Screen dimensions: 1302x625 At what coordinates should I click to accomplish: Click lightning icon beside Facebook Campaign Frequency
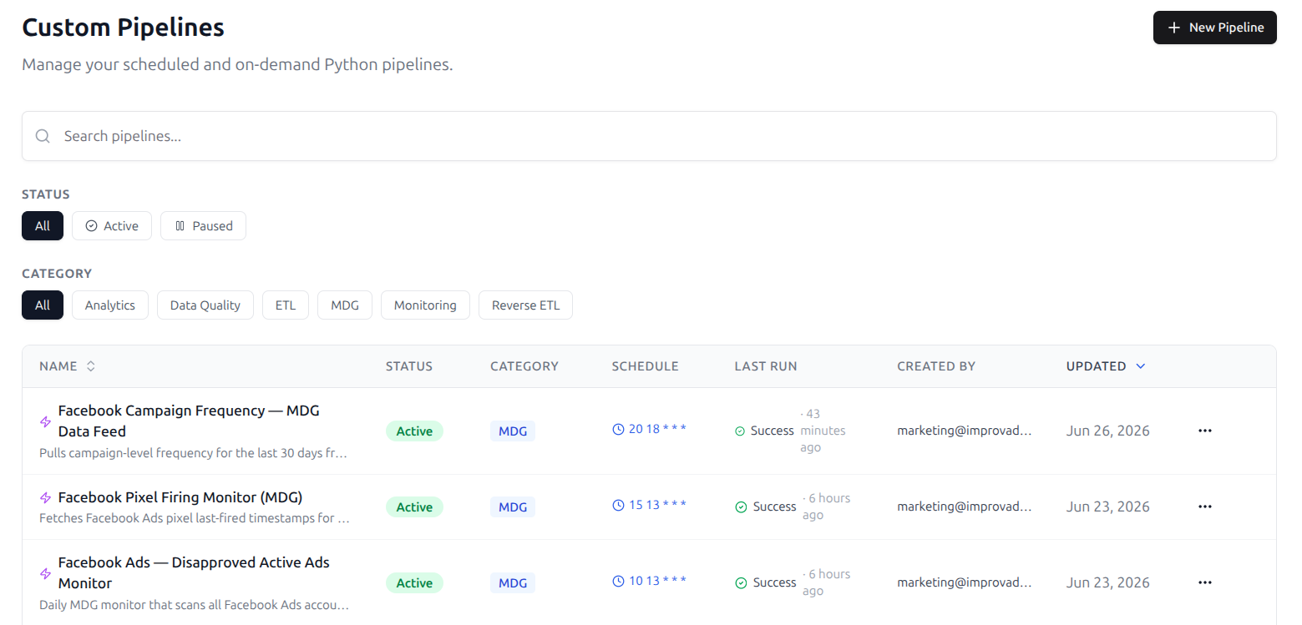(46, 421)
